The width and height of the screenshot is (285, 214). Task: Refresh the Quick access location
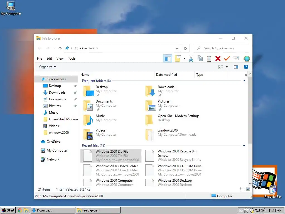click(185, 48)
